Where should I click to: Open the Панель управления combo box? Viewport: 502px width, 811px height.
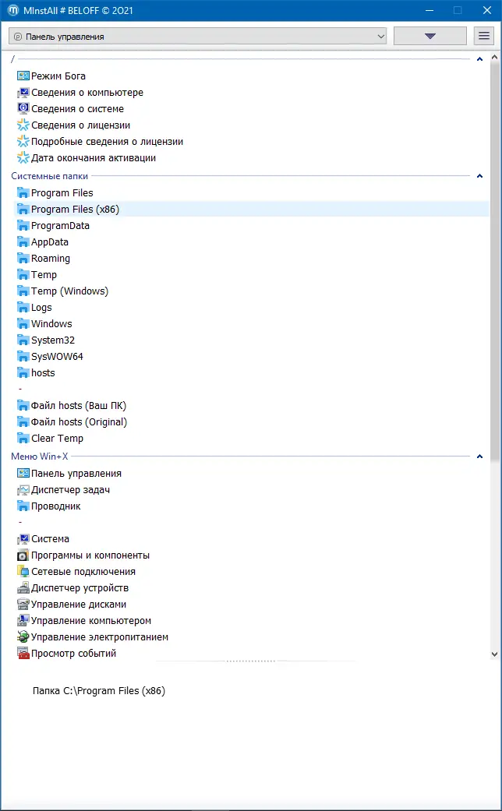point(198,37)
